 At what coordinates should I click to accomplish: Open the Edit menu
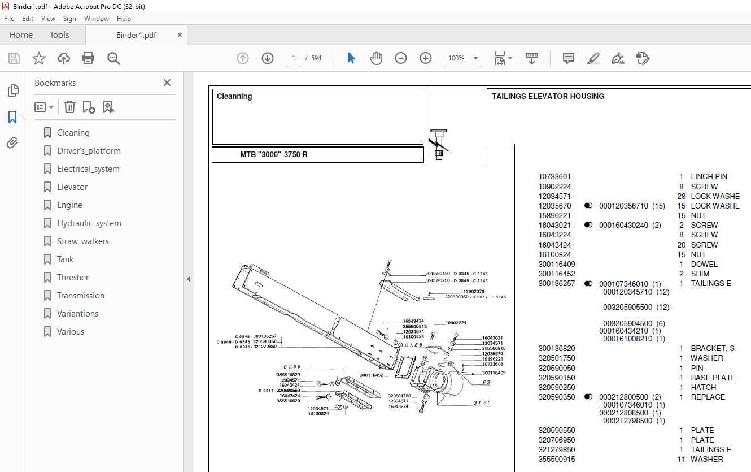coord(28,19)
